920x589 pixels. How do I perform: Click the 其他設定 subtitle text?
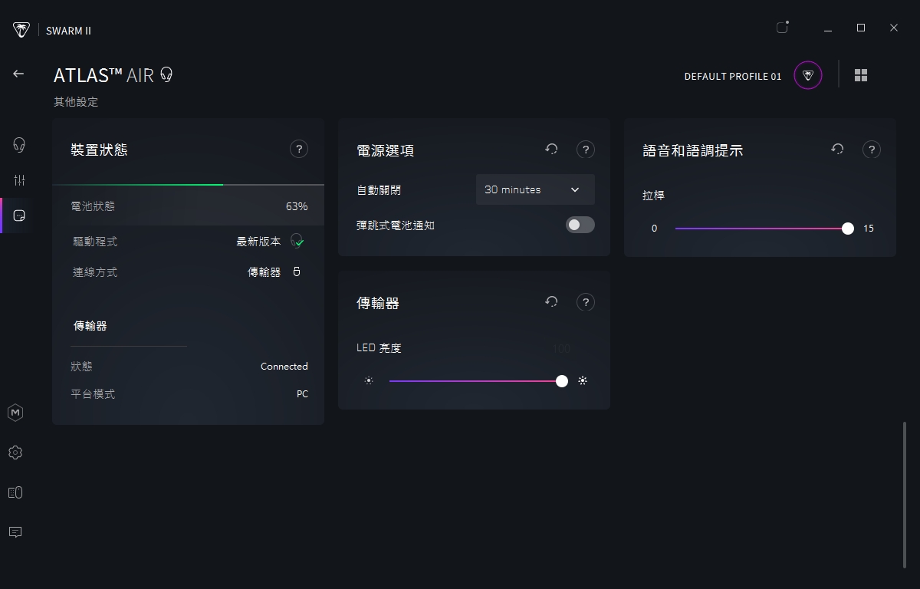76,102
